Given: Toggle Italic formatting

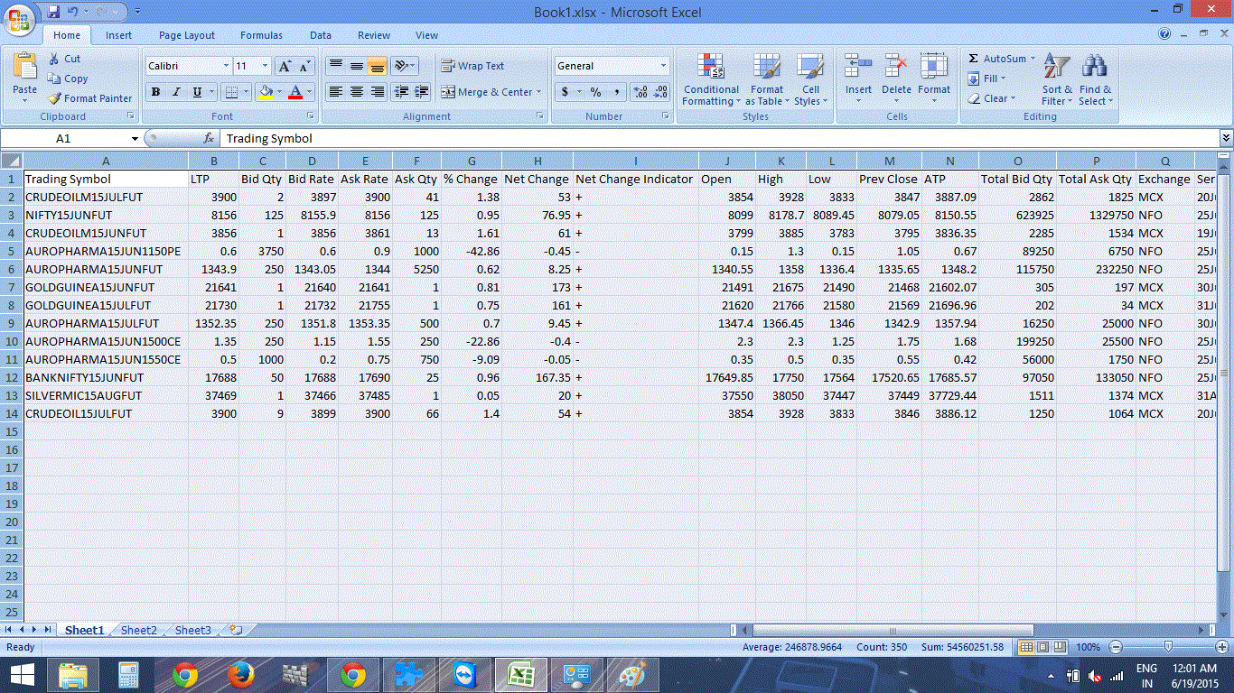Looking at the screenshot, I should (175, 92).
